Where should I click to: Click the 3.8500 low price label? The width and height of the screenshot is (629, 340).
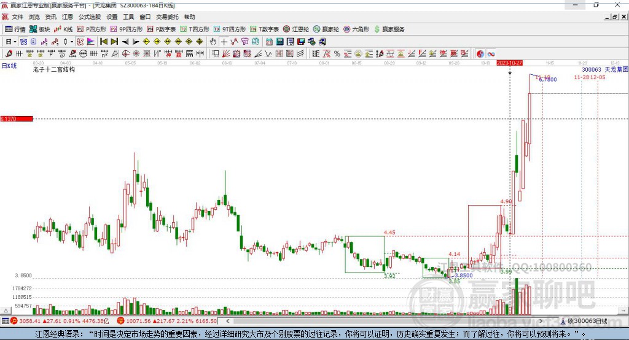(x=464, y=276)
